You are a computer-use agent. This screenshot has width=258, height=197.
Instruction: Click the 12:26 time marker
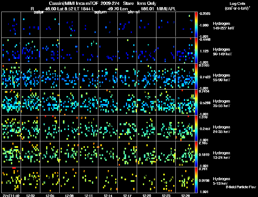(185, 195)
